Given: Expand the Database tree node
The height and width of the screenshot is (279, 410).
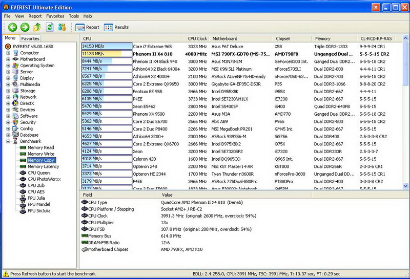Looking at the screenshot, I should 8,135.
